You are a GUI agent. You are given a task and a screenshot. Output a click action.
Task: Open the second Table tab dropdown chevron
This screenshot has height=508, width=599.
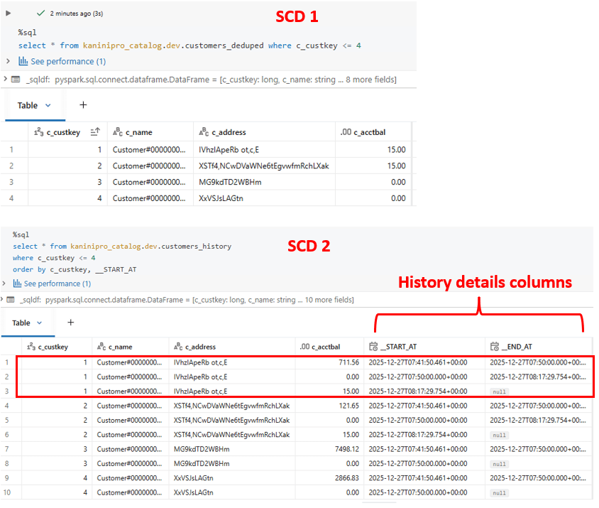(40, 323)
